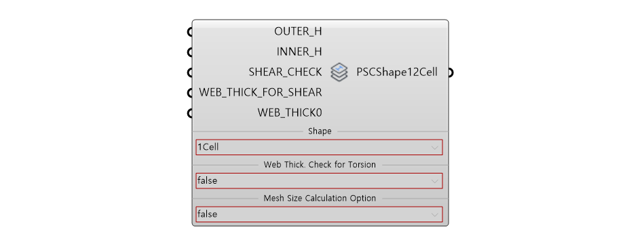Select the 1Cell value text in Shape combo box
The image size is (625, 244).
pyautogui.click(x=208, y=147)
